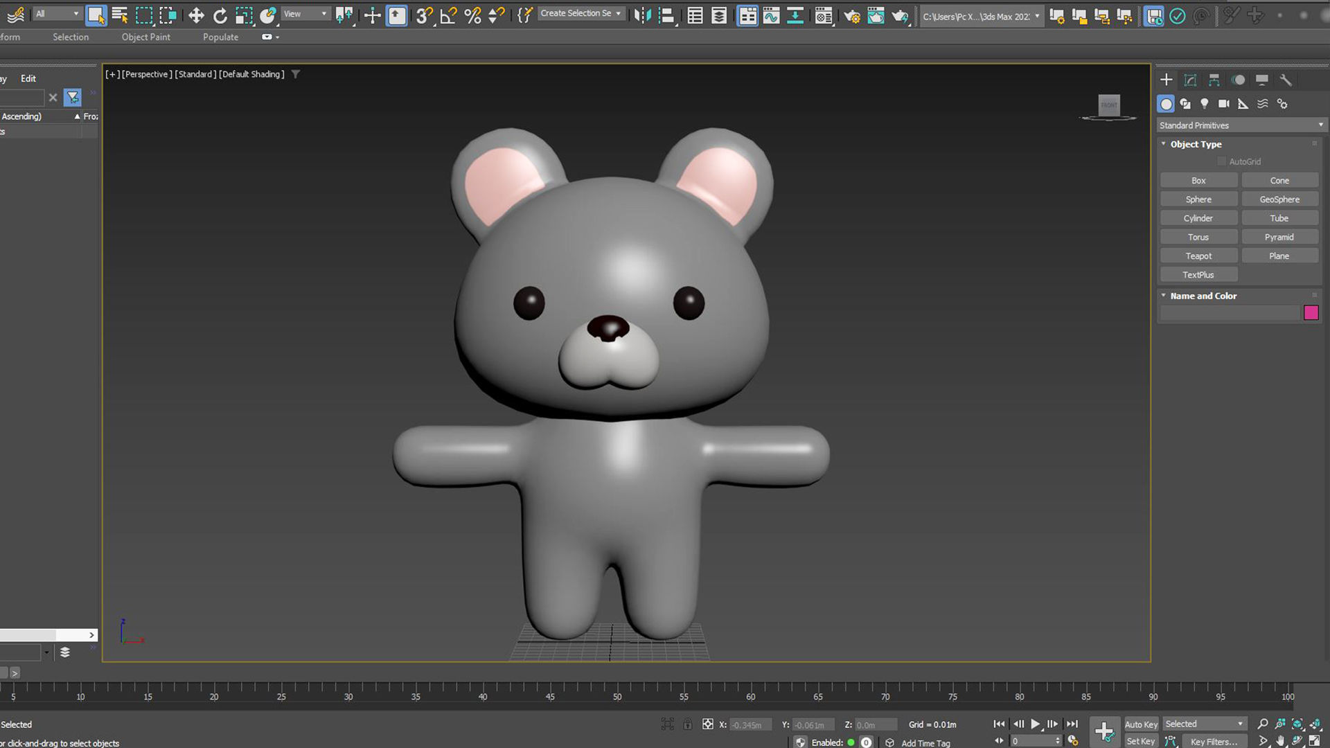Image resolution: width=1330 pixels, height=748 pixels.
Task: Toggle the selection lock icon
Action: tap(687, 724)
